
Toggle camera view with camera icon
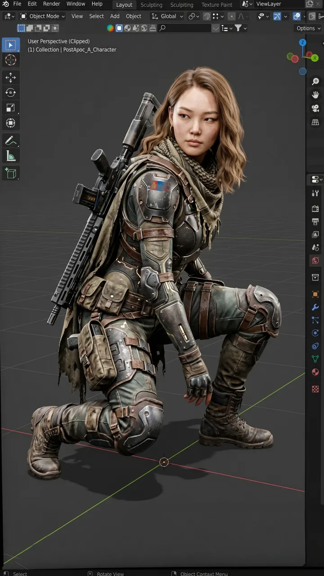pyautogui.click(x=315, y=108)
